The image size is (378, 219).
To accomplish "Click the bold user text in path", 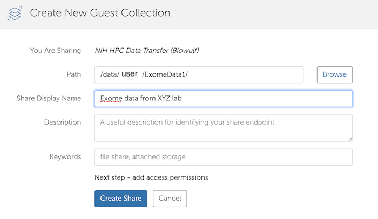I will tap(130, 74).
